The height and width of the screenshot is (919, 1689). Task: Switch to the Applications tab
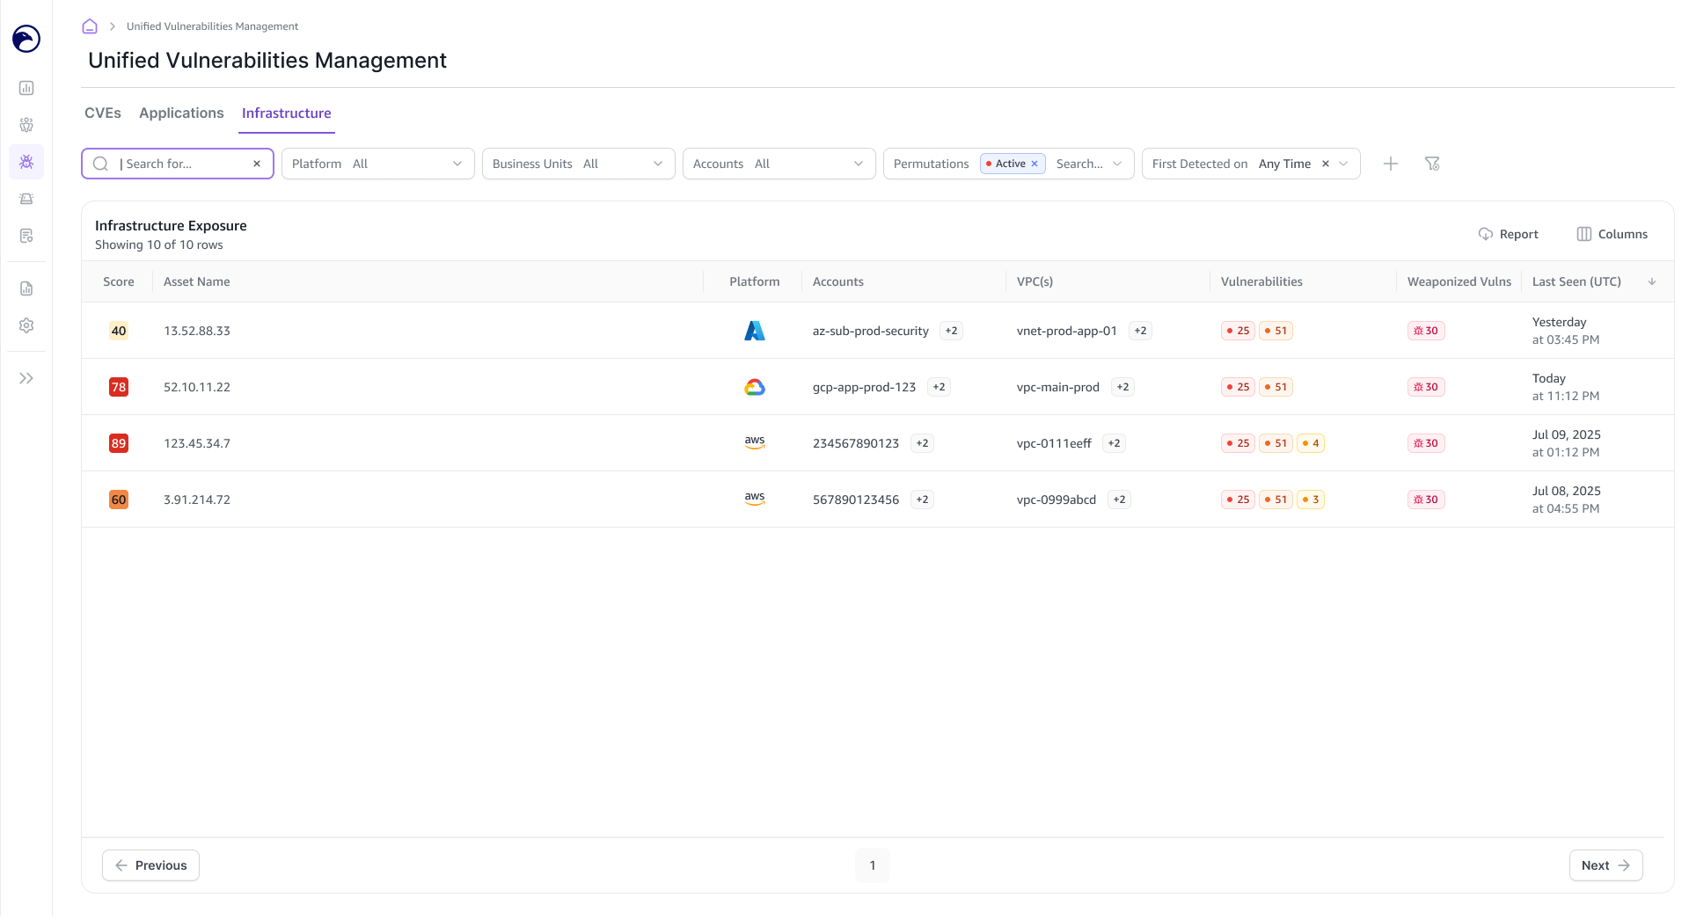pyautogui.click(x=181, y=113)
